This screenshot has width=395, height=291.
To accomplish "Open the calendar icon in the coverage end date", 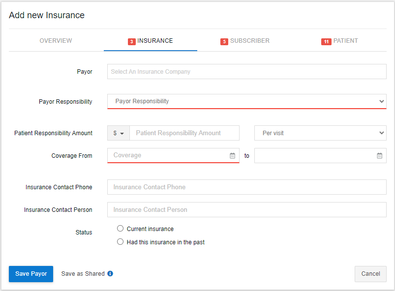I will click(379, 155).
